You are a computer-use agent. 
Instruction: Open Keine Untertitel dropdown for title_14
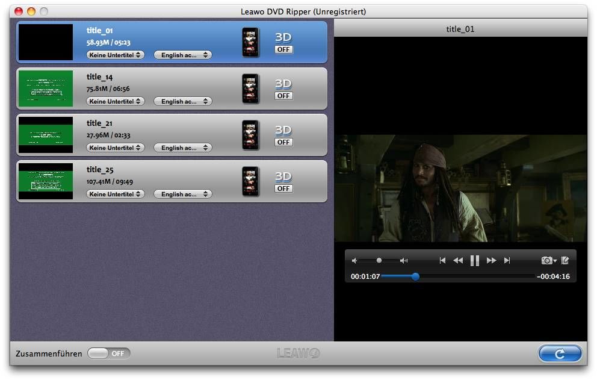tap(116, 102)
